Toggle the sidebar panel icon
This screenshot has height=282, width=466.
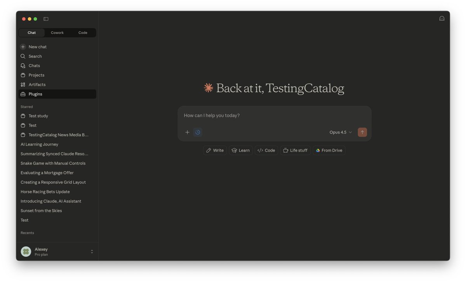pyautogui.click(x=46, y=19)
